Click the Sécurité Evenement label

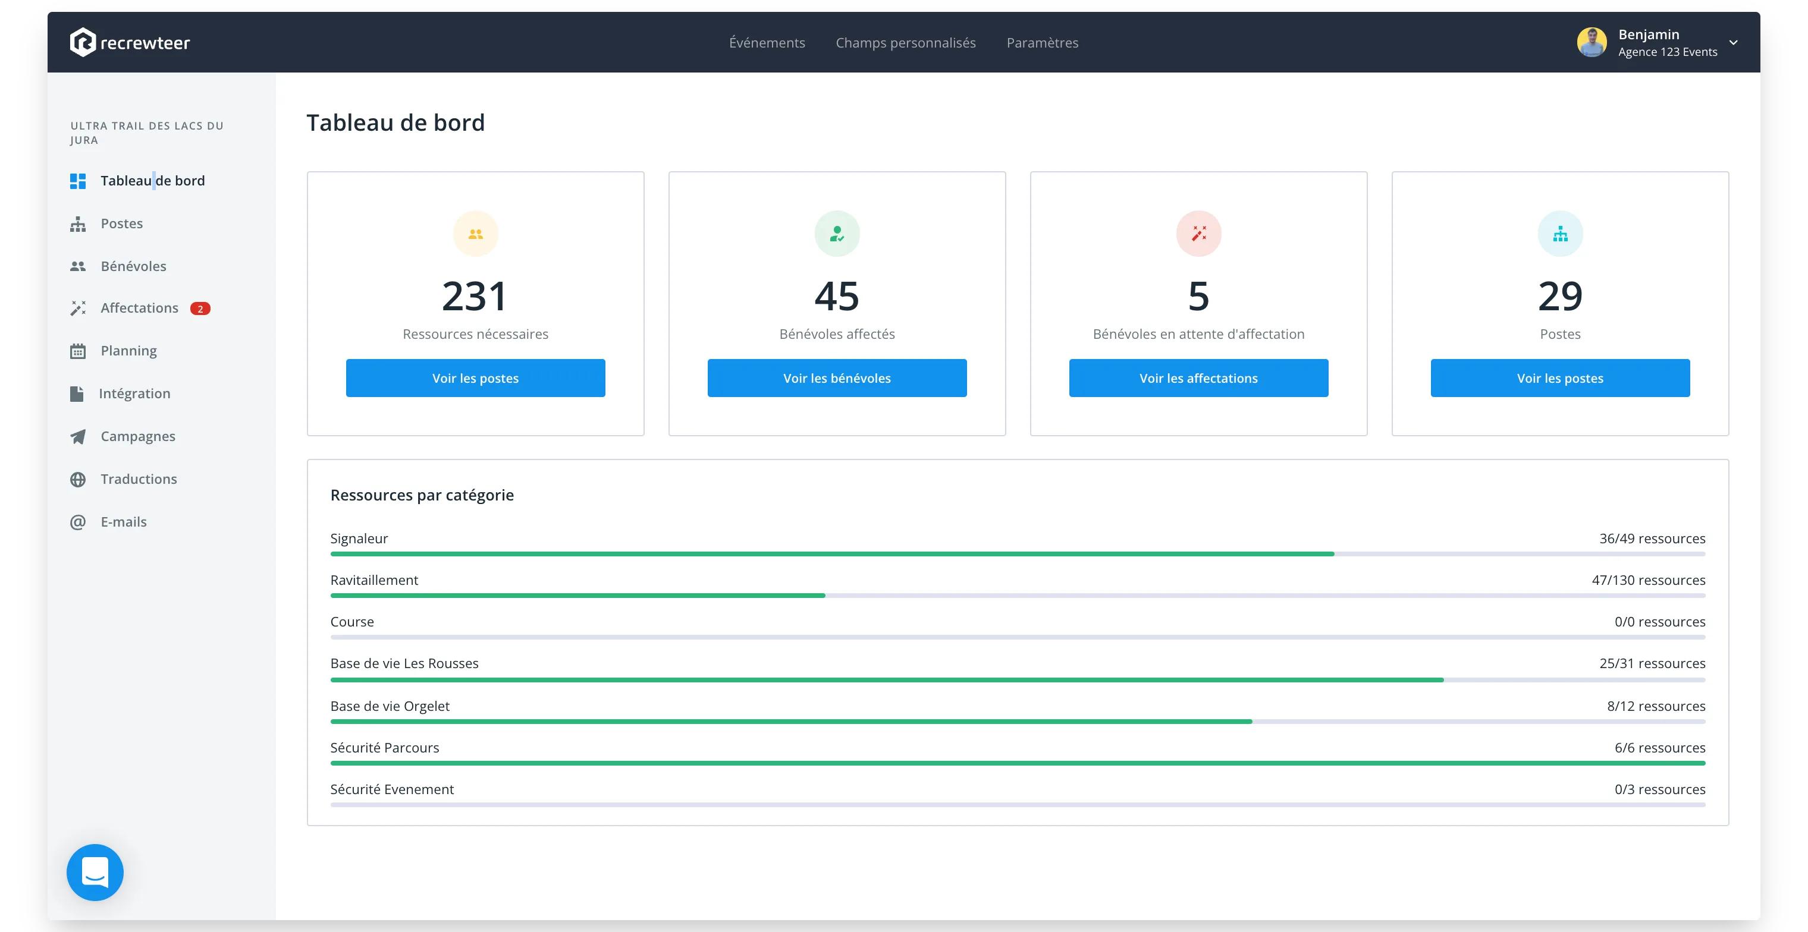click(x=392, y=789)
